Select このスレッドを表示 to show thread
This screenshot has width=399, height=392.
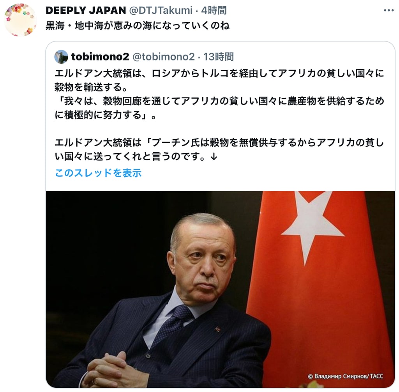coord(98,173)
